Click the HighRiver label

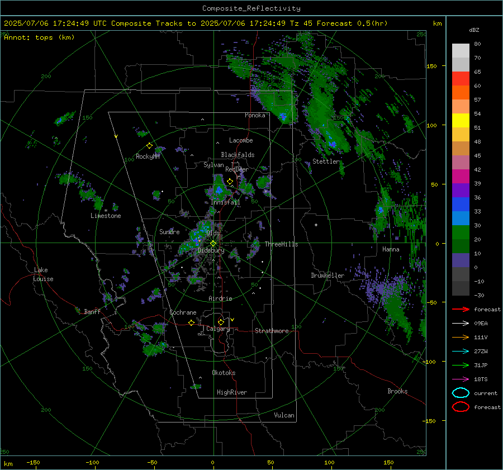[232, 392]
